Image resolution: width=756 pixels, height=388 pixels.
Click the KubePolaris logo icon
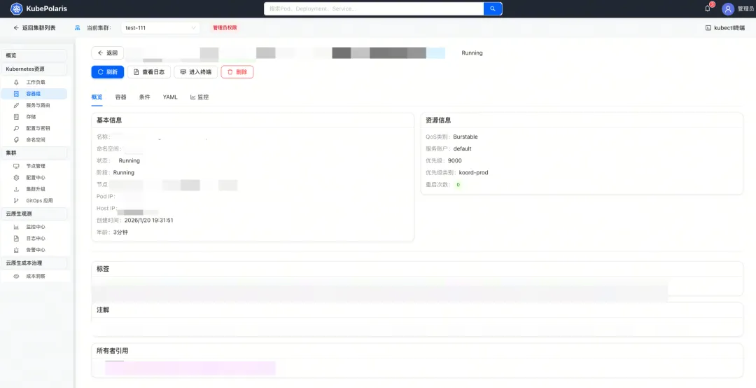[x=16, y=8]
